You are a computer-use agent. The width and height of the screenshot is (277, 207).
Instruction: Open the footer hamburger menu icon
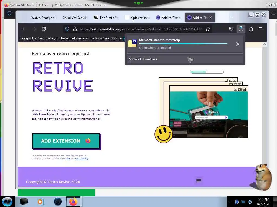coord(199,181)
